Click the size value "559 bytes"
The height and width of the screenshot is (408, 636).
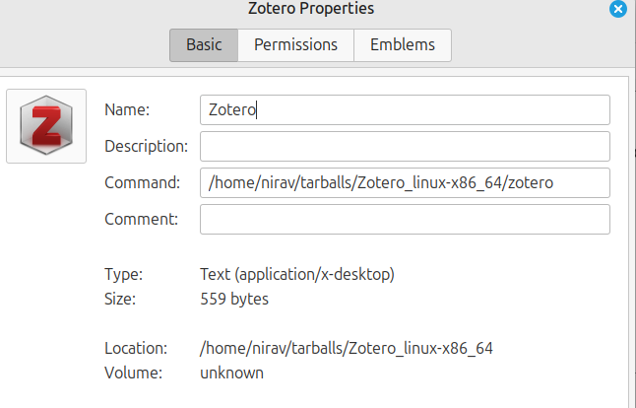(x=234, y=299)
